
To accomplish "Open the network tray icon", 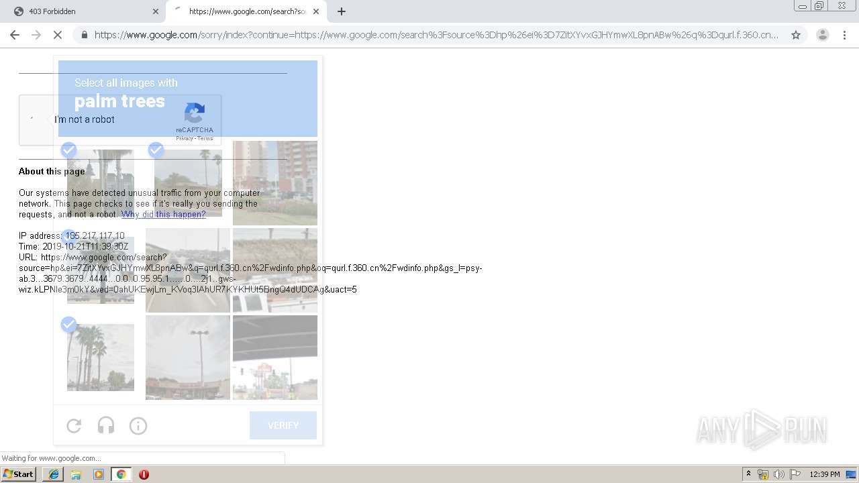I will click(763, 474).
